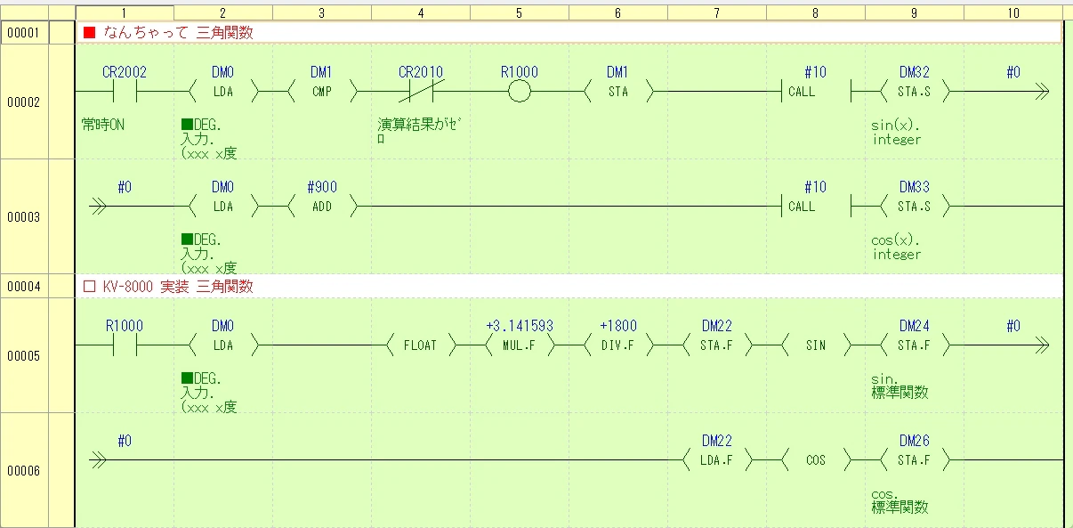Select the R1000 contact in row 00005
Viewport: 1073px width, 528px height.
(125, 345)
